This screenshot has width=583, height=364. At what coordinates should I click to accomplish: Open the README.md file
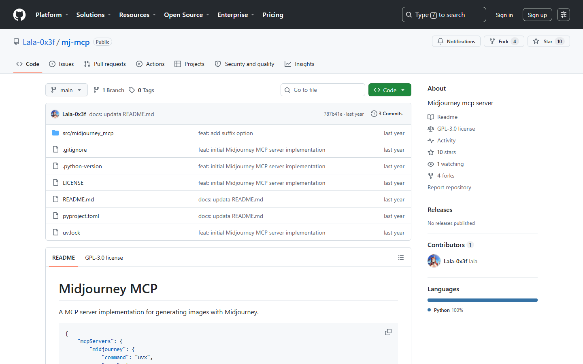pyautogui.click(x=78, y=199)
